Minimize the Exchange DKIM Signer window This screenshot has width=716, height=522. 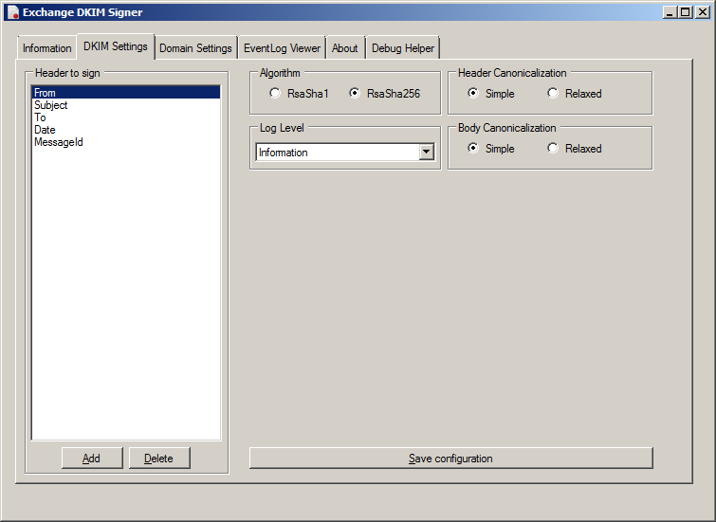[670, 12]
